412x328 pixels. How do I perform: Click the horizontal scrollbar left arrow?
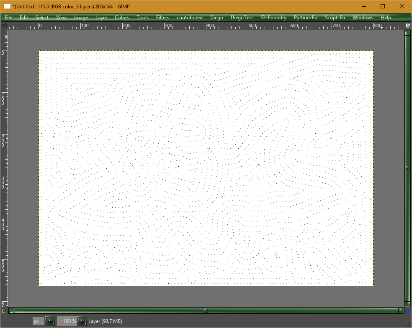click(11, 311)
